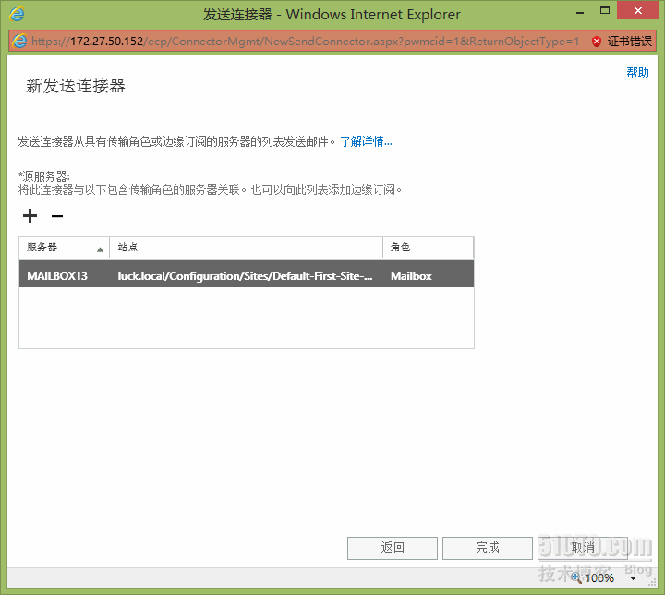
Task: Click the Mailbox role cell
Action: 411,276
